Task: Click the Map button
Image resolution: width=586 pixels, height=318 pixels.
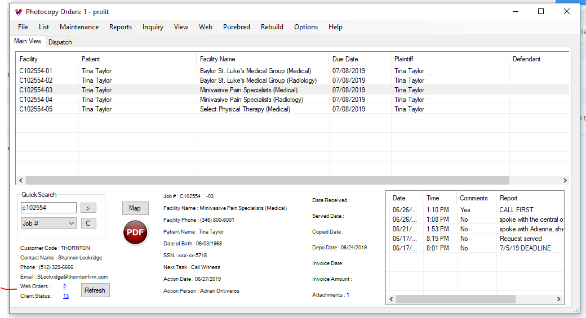Action: (x=135, y=208)
